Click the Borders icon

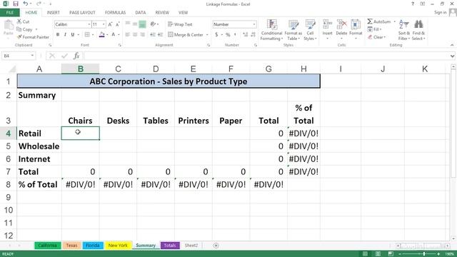pyautogui.click(x=87, y=35)
